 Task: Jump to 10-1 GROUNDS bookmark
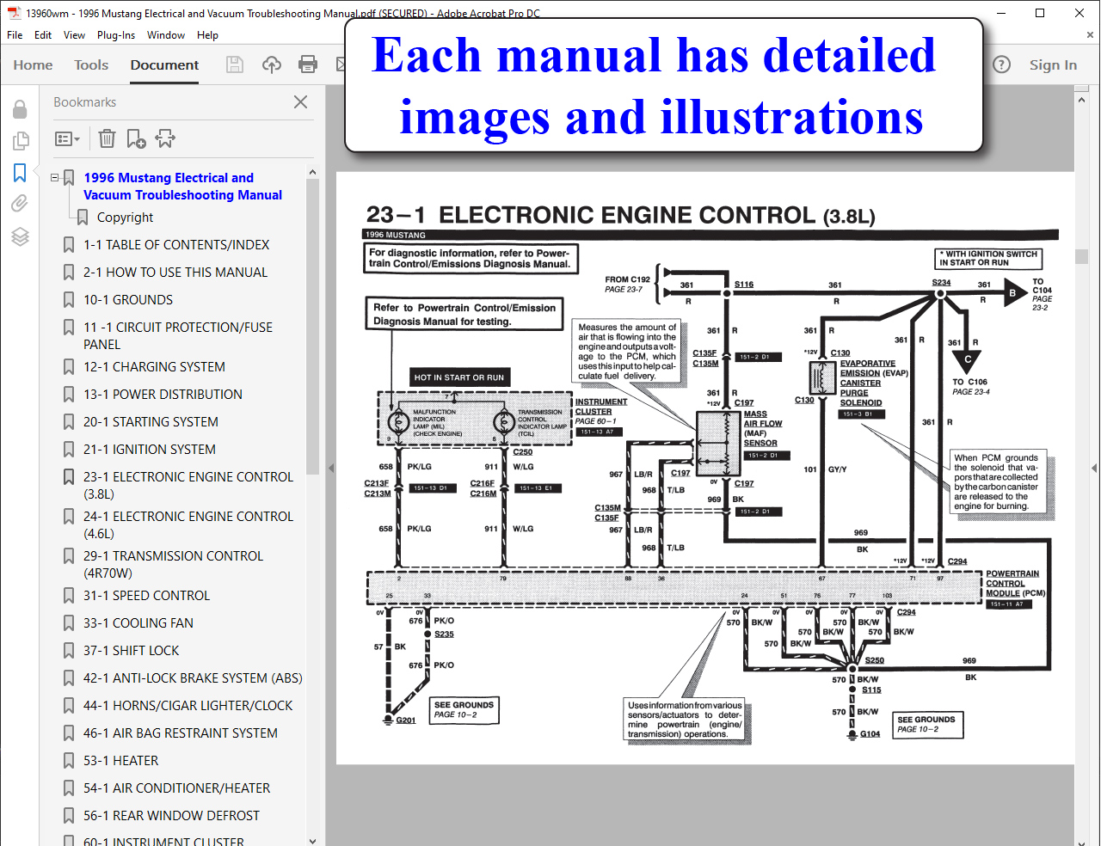128,300
